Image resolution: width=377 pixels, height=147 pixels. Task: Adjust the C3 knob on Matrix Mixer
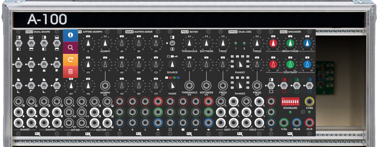coord(156,86)
